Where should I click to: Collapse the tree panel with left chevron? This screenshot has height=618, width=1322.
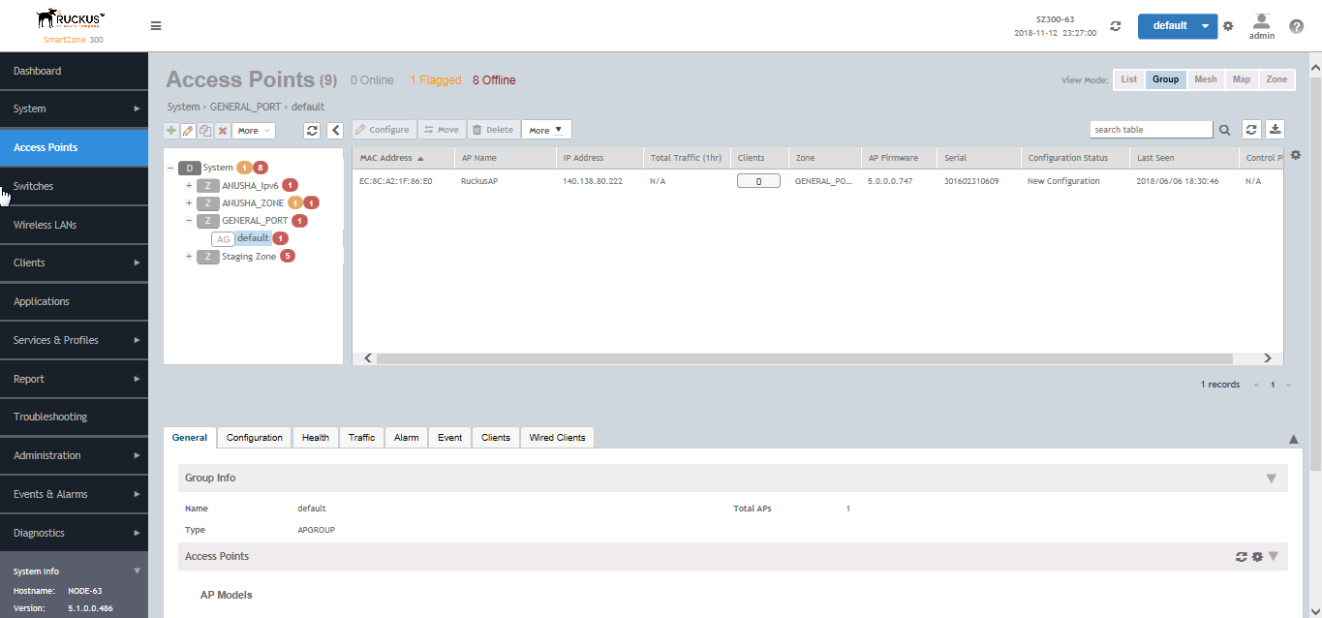[x=335, y=131]
